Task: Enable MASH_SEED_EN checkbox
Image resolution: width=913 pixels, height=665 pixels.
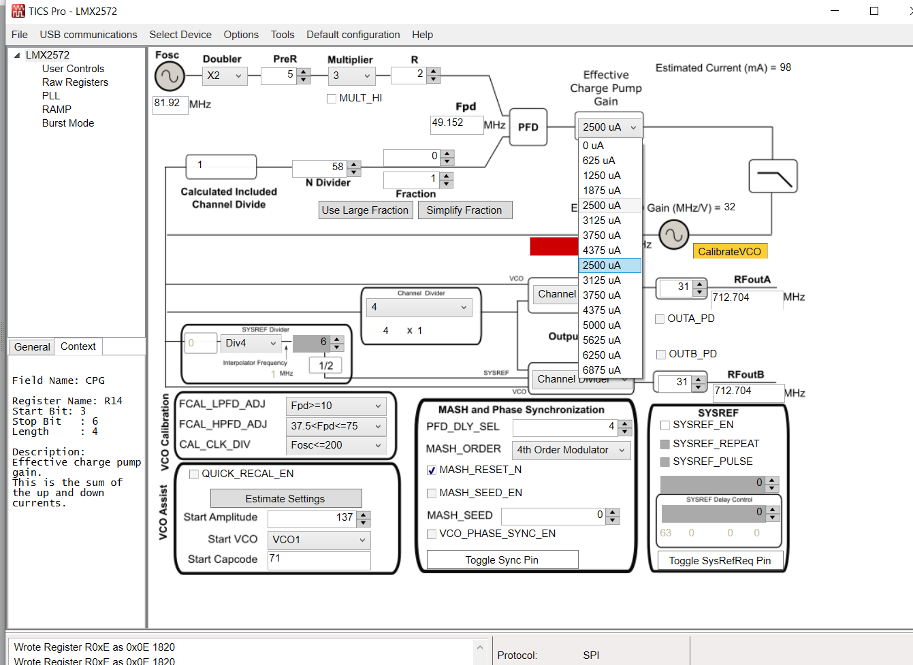Action: (x=432, y=493)
